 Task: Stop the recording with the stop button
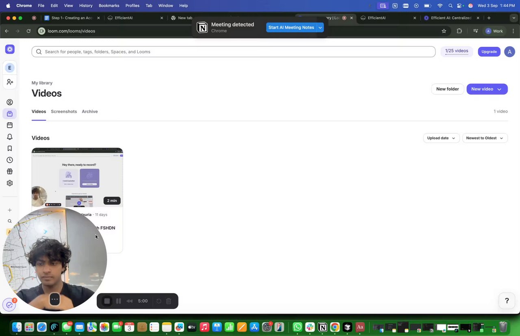107,301
